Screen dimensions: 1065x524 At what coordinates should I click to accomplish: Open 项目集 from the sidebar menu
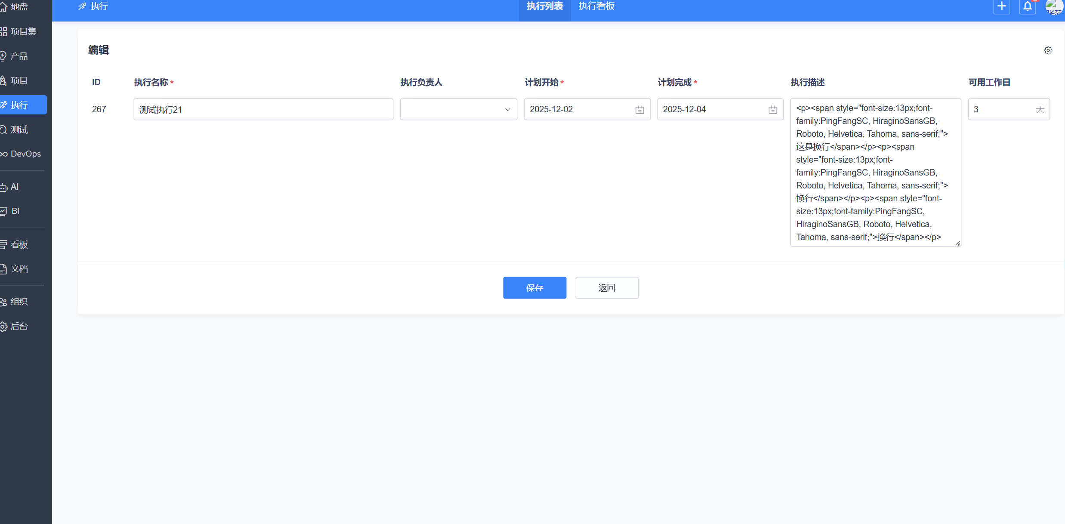23,31
